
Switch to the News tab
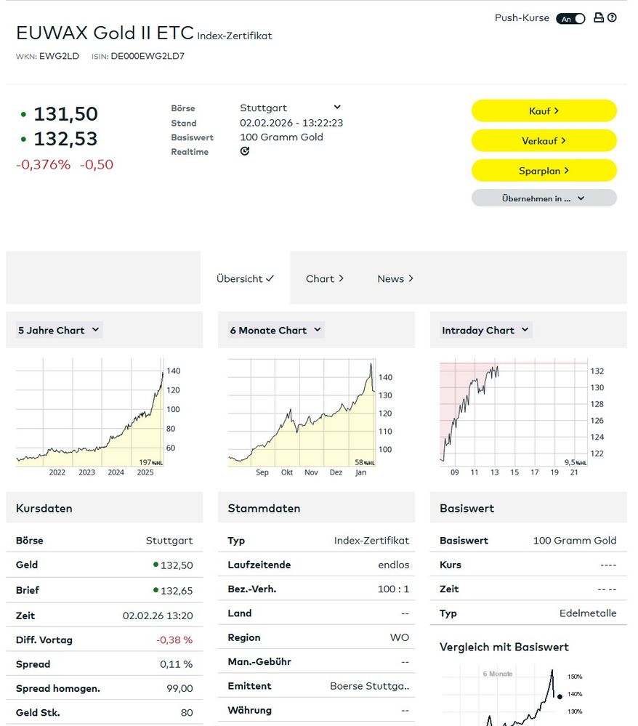(395, 279)
